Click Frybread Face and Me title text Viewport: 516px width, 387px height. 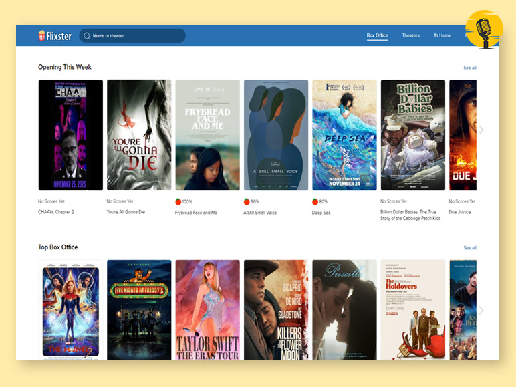[196, 213]
